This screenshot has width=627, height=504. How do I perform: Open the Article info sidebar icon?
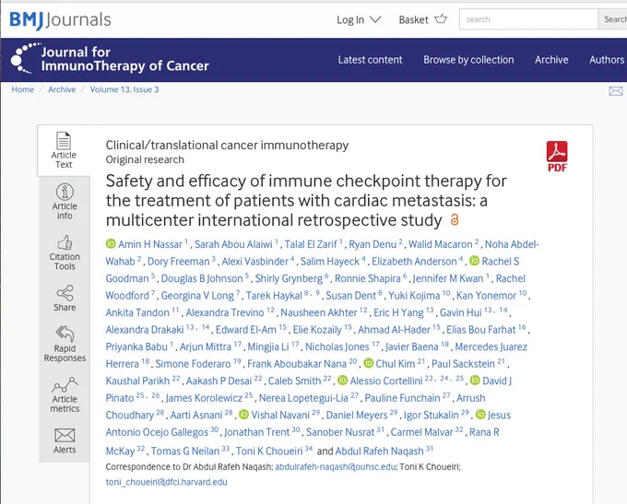pos(65,192)
